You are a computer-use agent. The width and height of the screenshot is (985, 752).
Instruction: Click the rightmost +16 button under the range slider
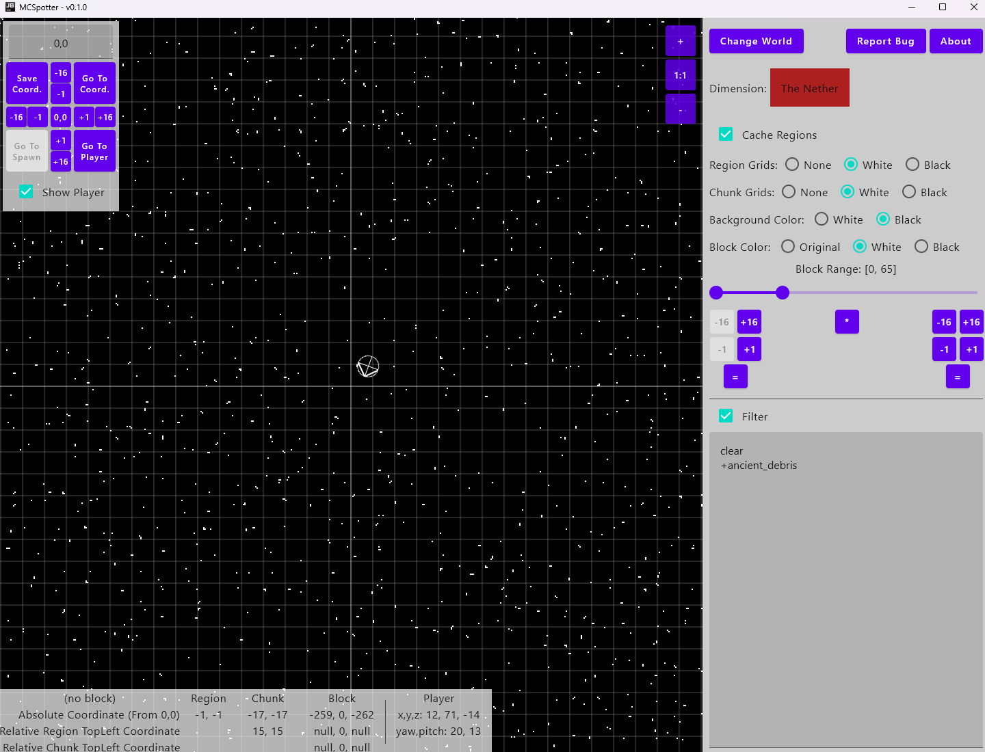972,322
